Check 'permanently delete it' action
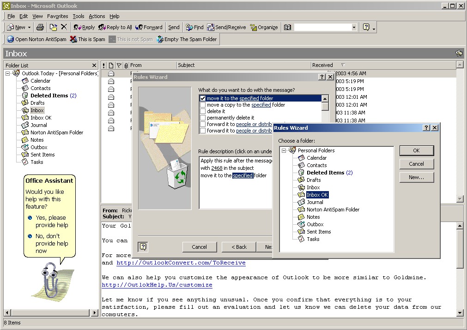The image size is (467, 330). coord(203,118)
